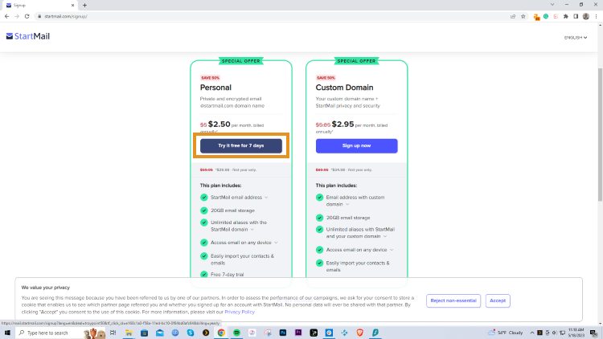Click the address bar URL field
This screenshot has width=603, height=339.
[269, 16]
